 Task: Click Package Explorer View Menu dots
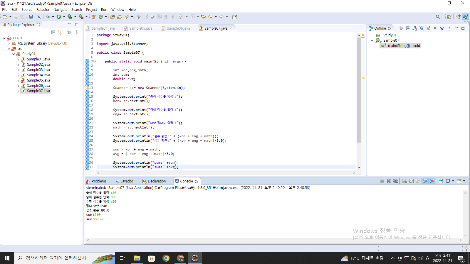(x=77, y=32)
